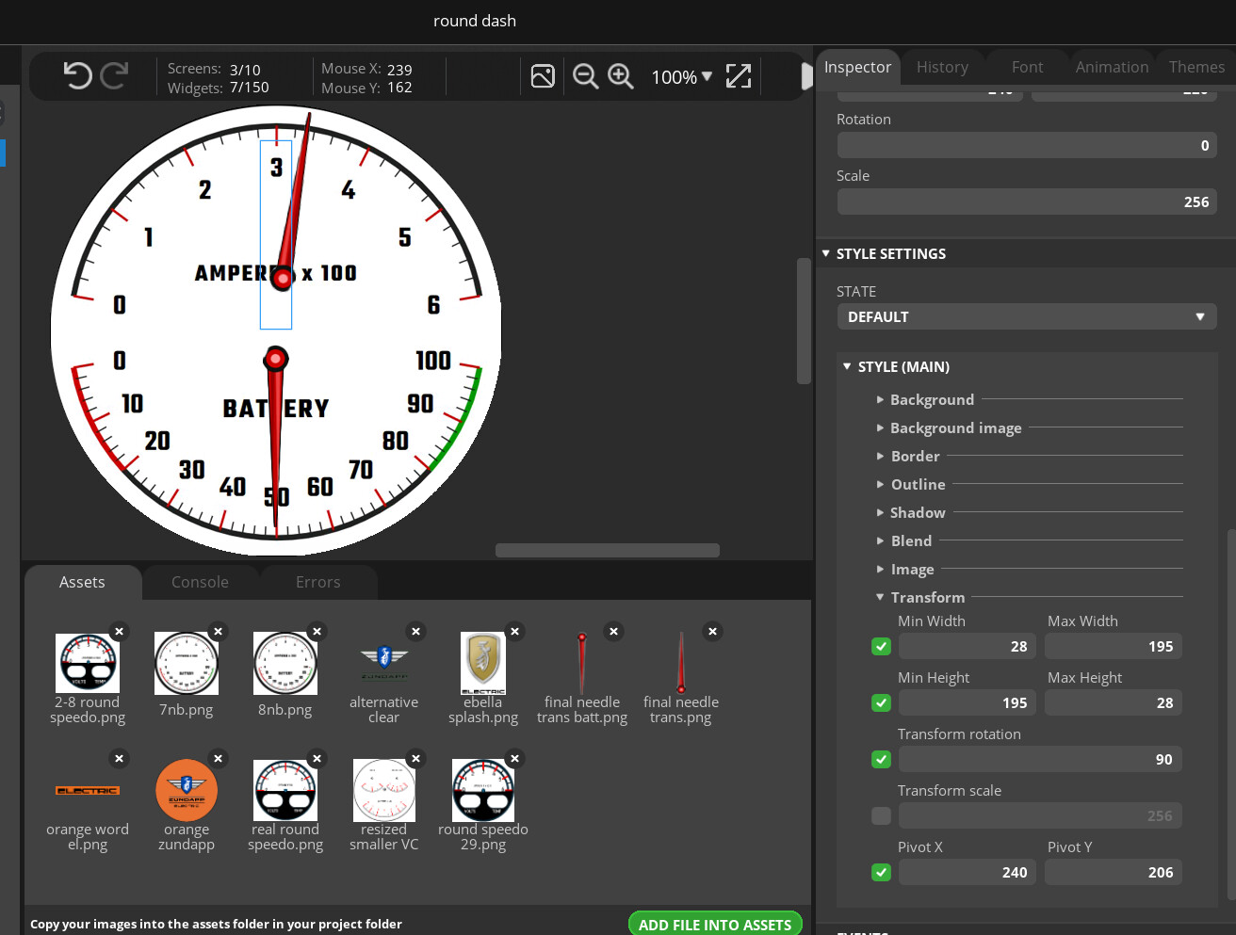Delete the ebella splash.png asset
Image resolution: width=1236 pixels, height=935 pixels.
[514, 632]
